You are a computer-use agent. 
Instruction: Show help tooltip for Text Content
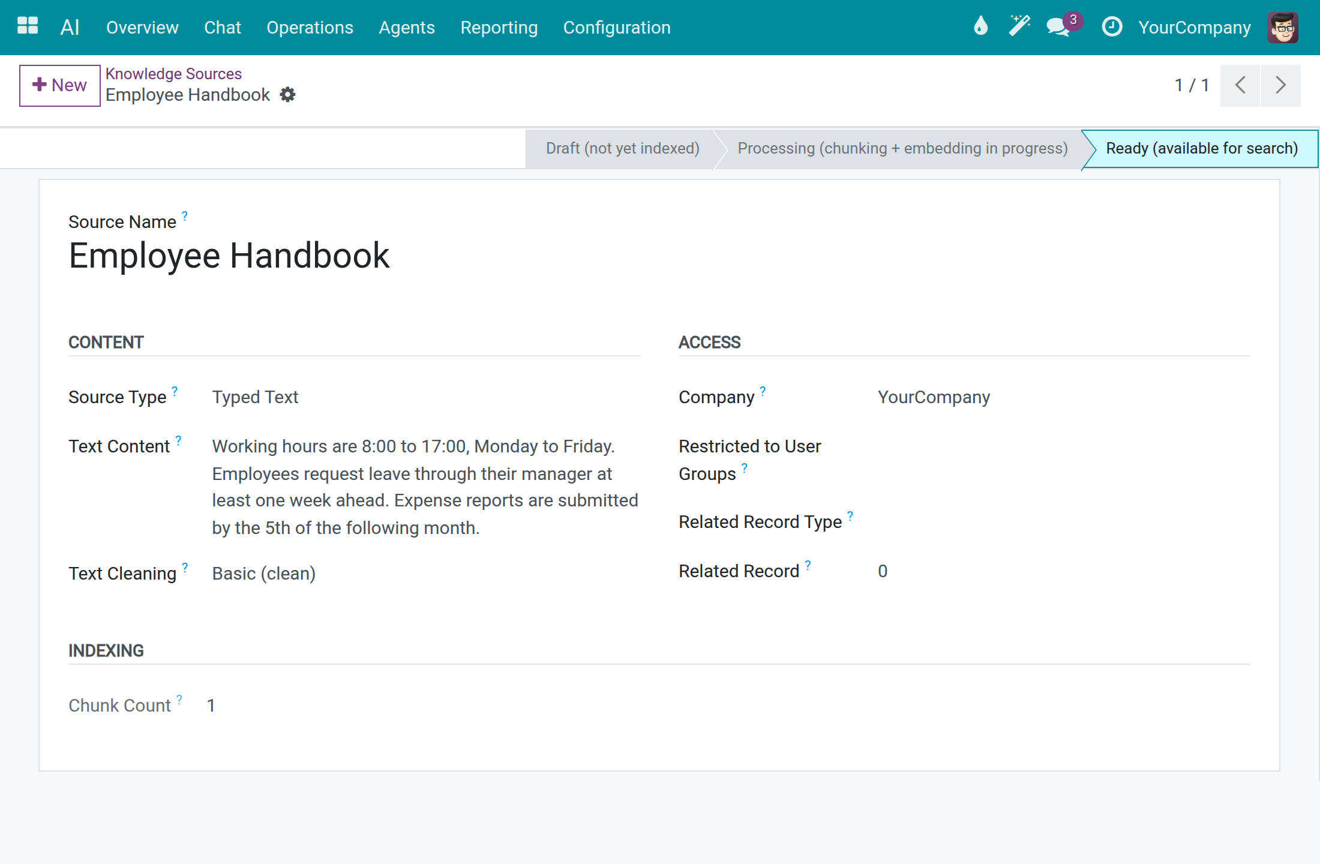tap(178, 440)
